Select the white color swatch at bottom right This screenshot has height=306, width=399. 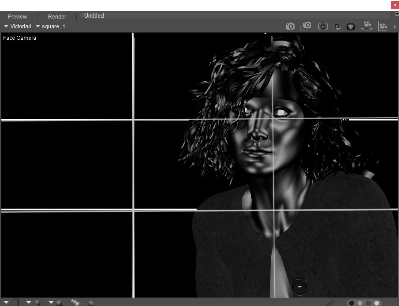pos(377,303)
